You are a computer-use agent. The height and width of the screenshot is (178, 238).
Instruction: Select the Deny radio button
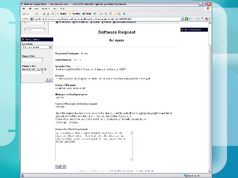click(x=71, y=122)
